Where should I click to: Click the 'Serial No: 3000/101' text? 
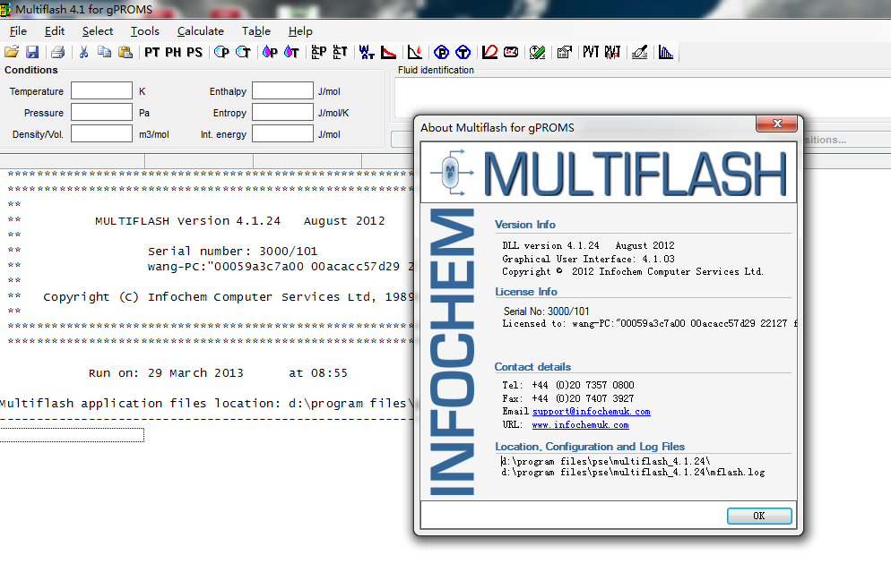(546, 311)
